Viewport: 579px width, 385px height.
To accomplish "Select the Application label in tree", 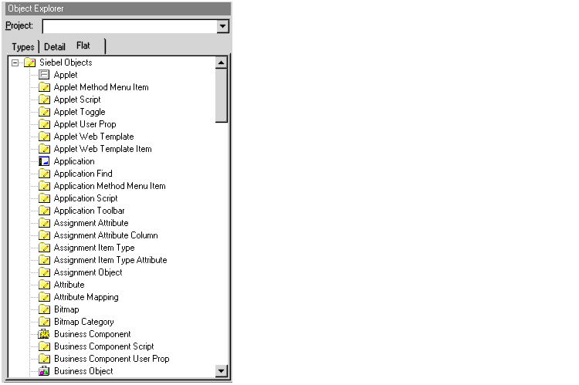I will point(74,161).
